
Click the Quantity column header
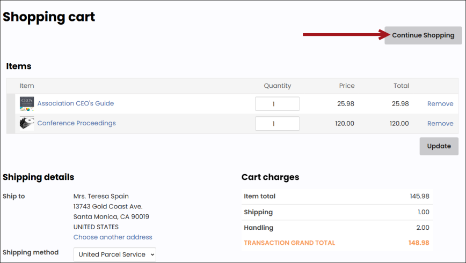tap(277, 86)
